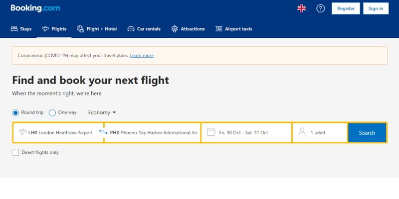This screenshot has width=399, height=199.
Task: Expand the Economy cabin class dropdown
Action: 102,113
